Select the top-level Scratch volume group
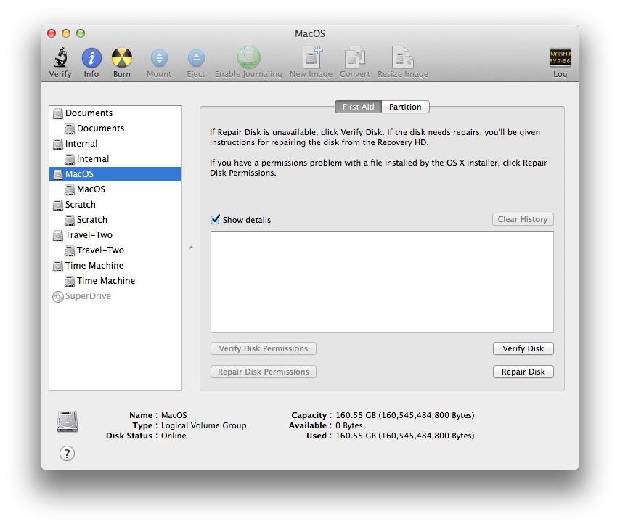The image size is (620, 527). coord(115,205)
